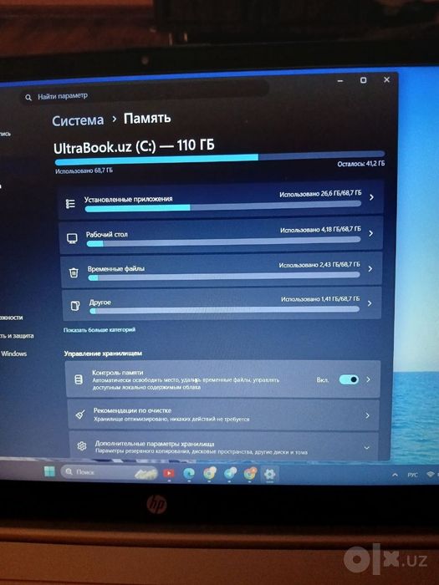Click the Storage Sense drive icon
Viewport: 439px width, 585px height.
(79, 379)
